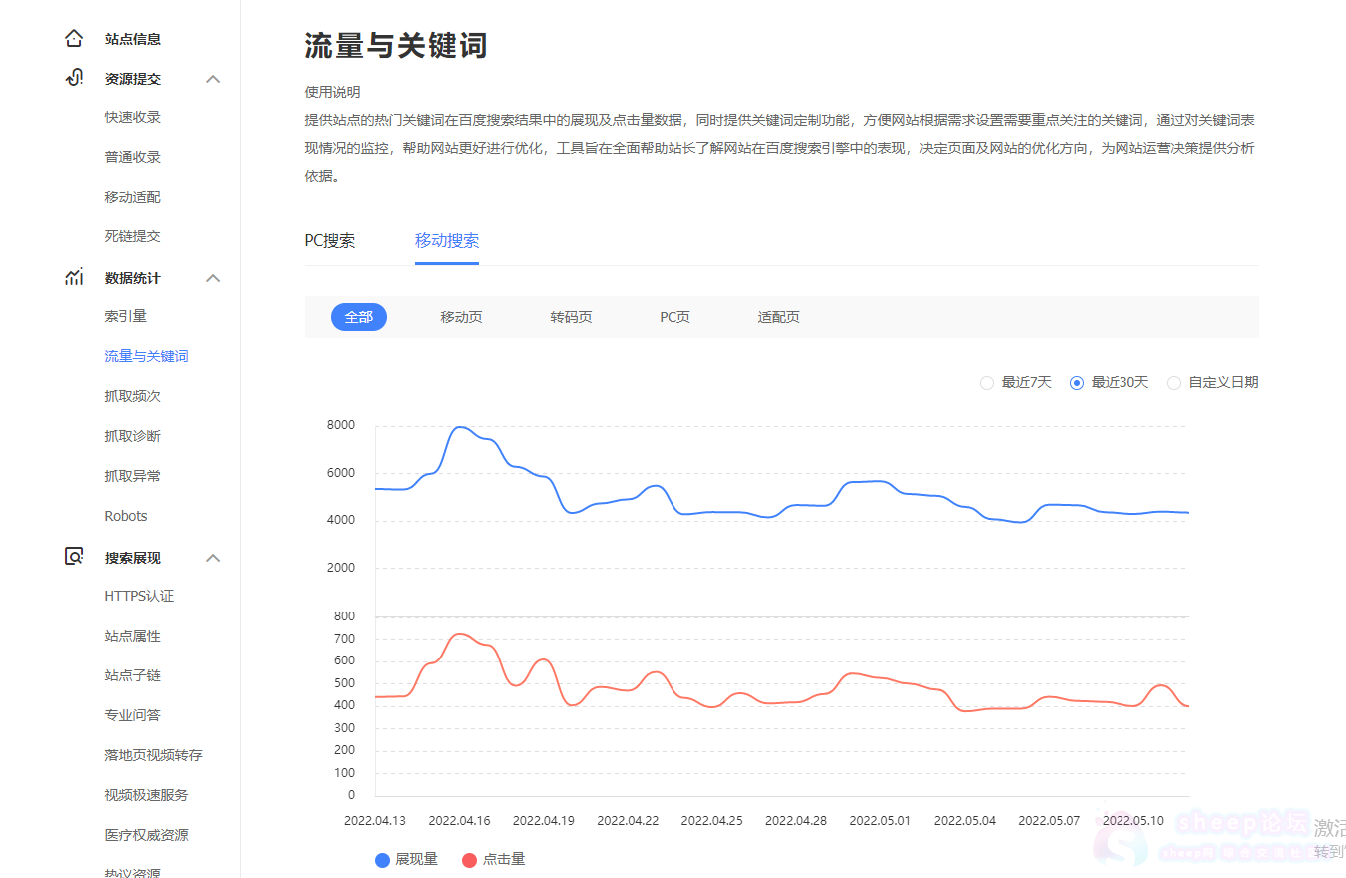
Task: Select the 最近30天 radio button
Action: click(1077, 382)
